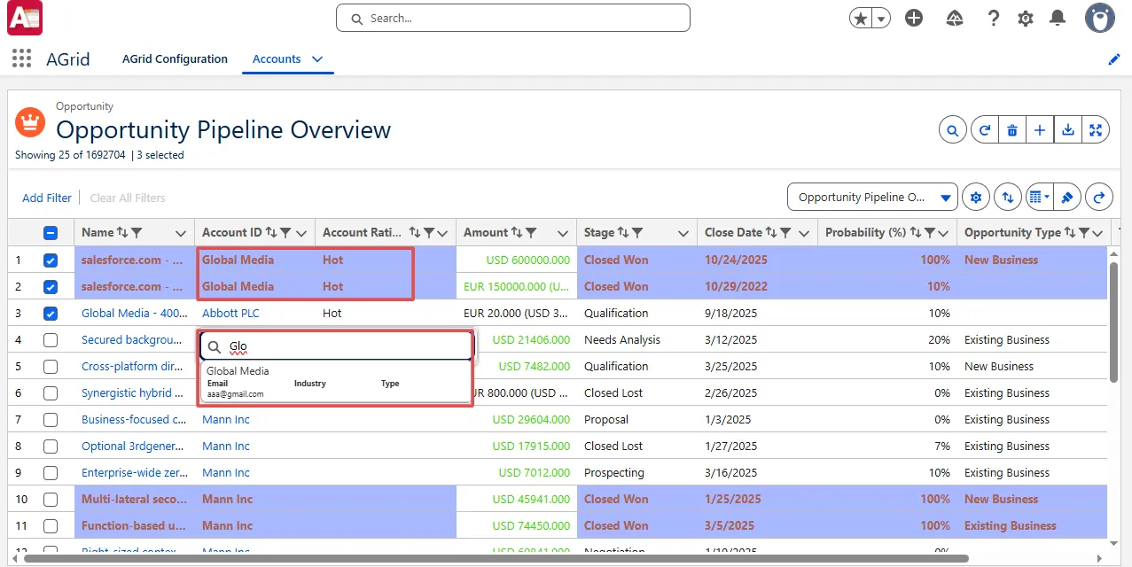Click the curved arrow share button
This screenshot has height=567, width=1132.
[x=1099, y=198]
